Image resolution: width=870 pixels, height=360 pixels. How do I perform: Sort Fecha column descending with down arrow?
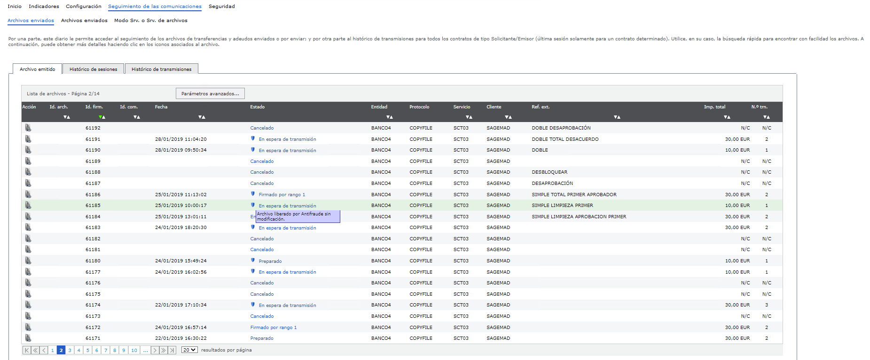click(x=200, y=117)
